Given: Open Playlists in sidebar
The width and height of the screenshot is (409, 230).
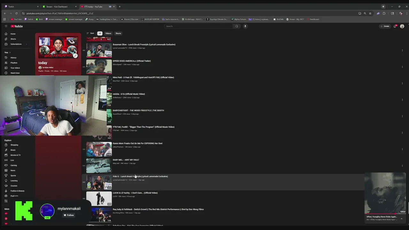Looking at the screenshot, I should coord(14,63).
